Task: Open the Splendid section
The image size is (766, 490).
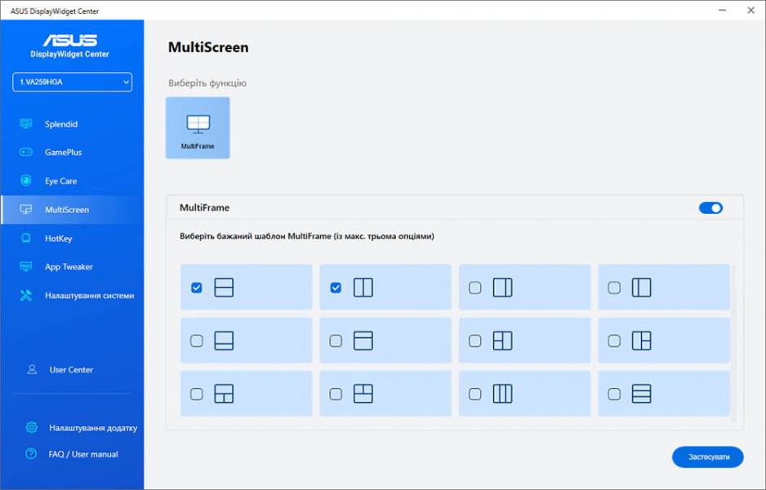Action: click(73, 124)
